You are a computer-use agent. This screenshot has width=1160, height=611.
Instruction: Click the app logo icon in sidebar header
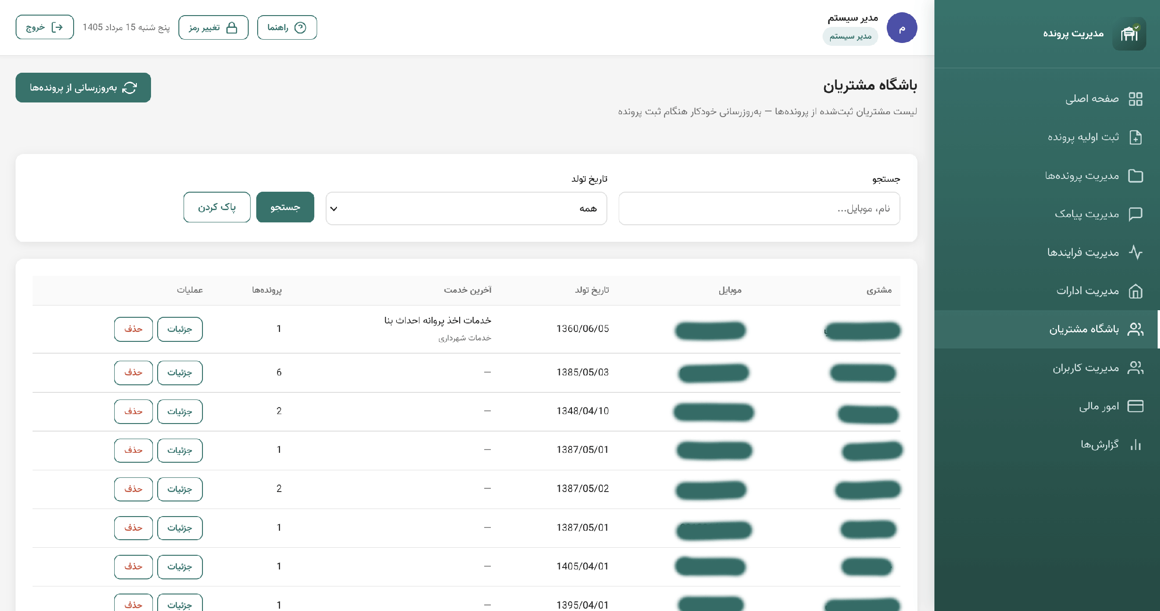coord(1129,34)
